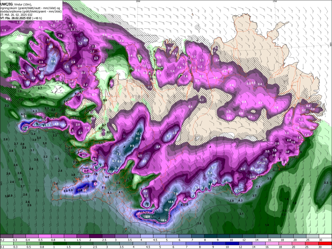Click the 20W longitude label
Screen dimensions: 332x249
tap(138, 1)
